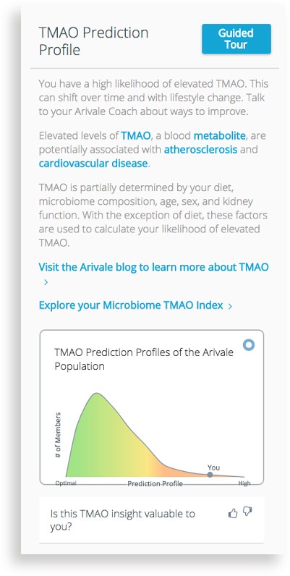Click the 'Optimal' axis label
Screen dimensions: 290x576
click(x=66, y=483)
